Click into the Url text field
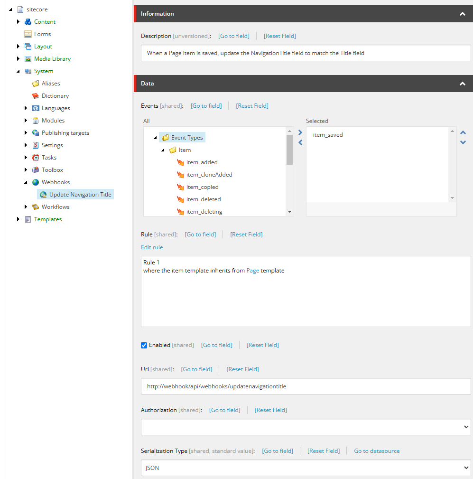The height and width of the screenshot is (479, 473). click(x=306, y=386)
